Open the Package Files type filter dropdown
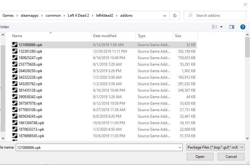Screen dimensions: 250x165 (242, 148)
